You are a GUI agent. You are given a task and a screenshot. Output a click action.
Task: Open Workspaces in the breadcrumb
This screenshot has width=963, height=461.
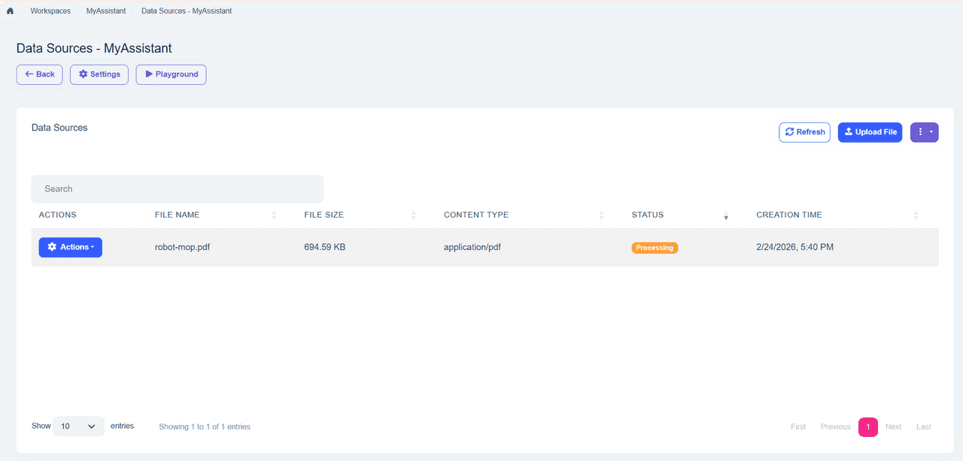click(50, 11)
